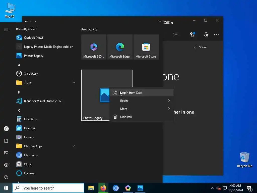
Task: Click the Windows Start button
Action: [6, 188]
